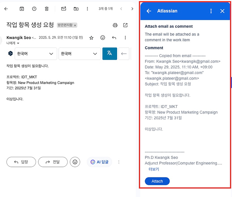Star the message from Kwangik Seo
This screenshot has height=197, width=232.
click(x=91, y=38)
